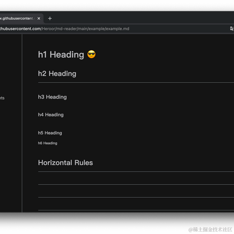Open the partially visible sidebar entry ending in 'nts'

2,98
